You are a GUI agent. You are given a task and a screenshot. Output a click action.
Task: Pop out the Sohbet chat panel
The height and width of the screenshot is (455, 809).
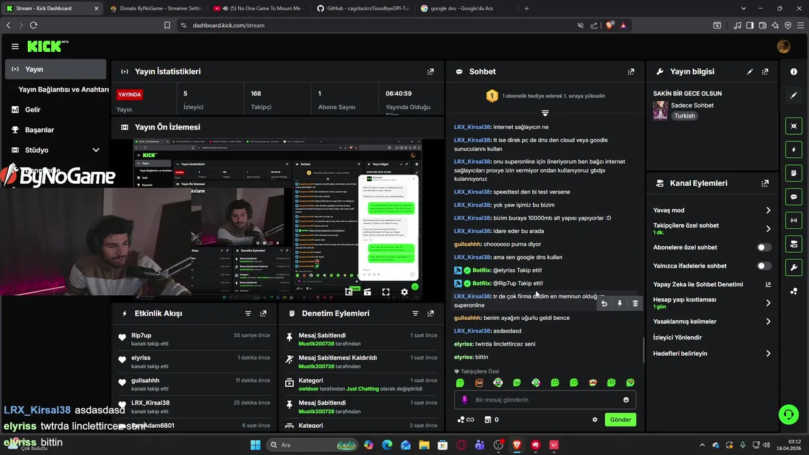(x=631, y=71)
